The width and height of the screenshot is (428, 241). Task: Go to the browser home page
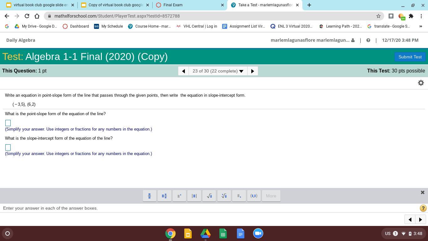[37, 16]
